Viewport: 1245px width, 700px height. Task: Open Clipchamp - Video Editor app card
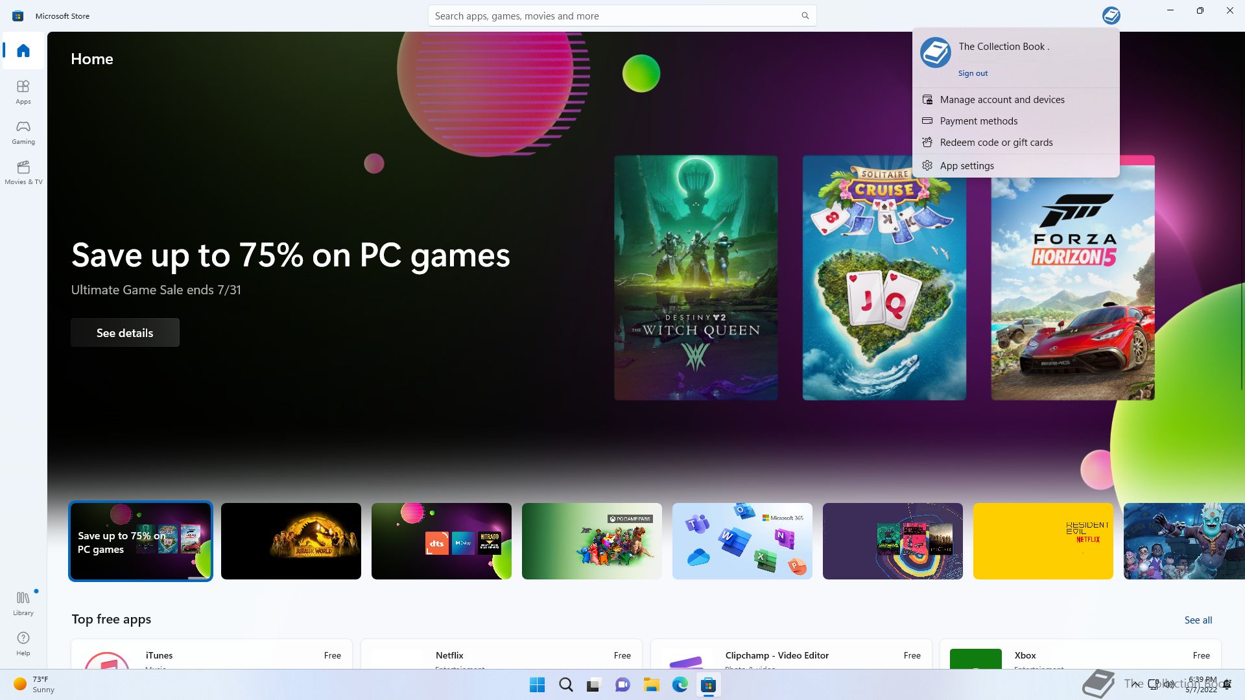pyautogui.click(x=791, y=654)
